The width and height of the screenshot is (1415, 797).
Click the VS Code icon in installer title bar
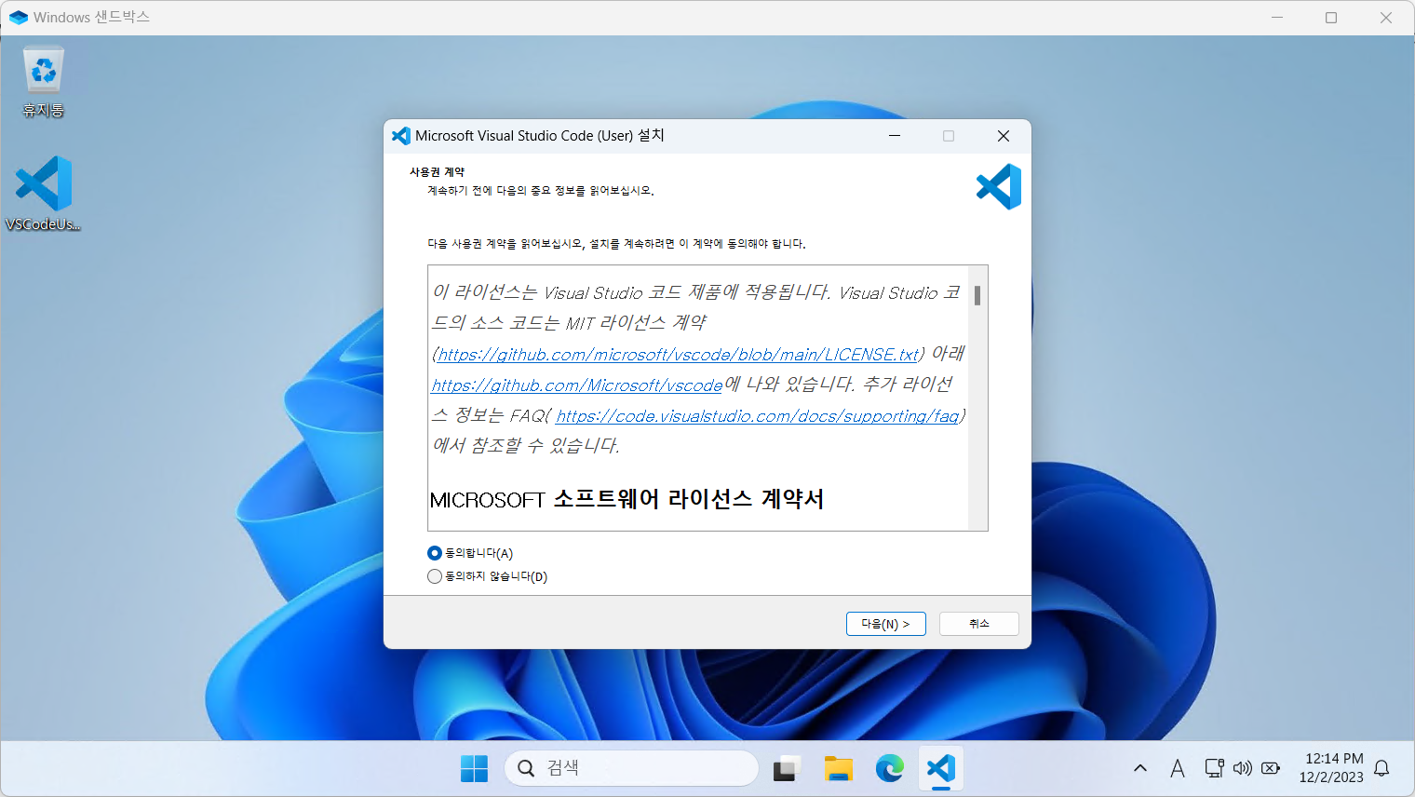(401, 136)
